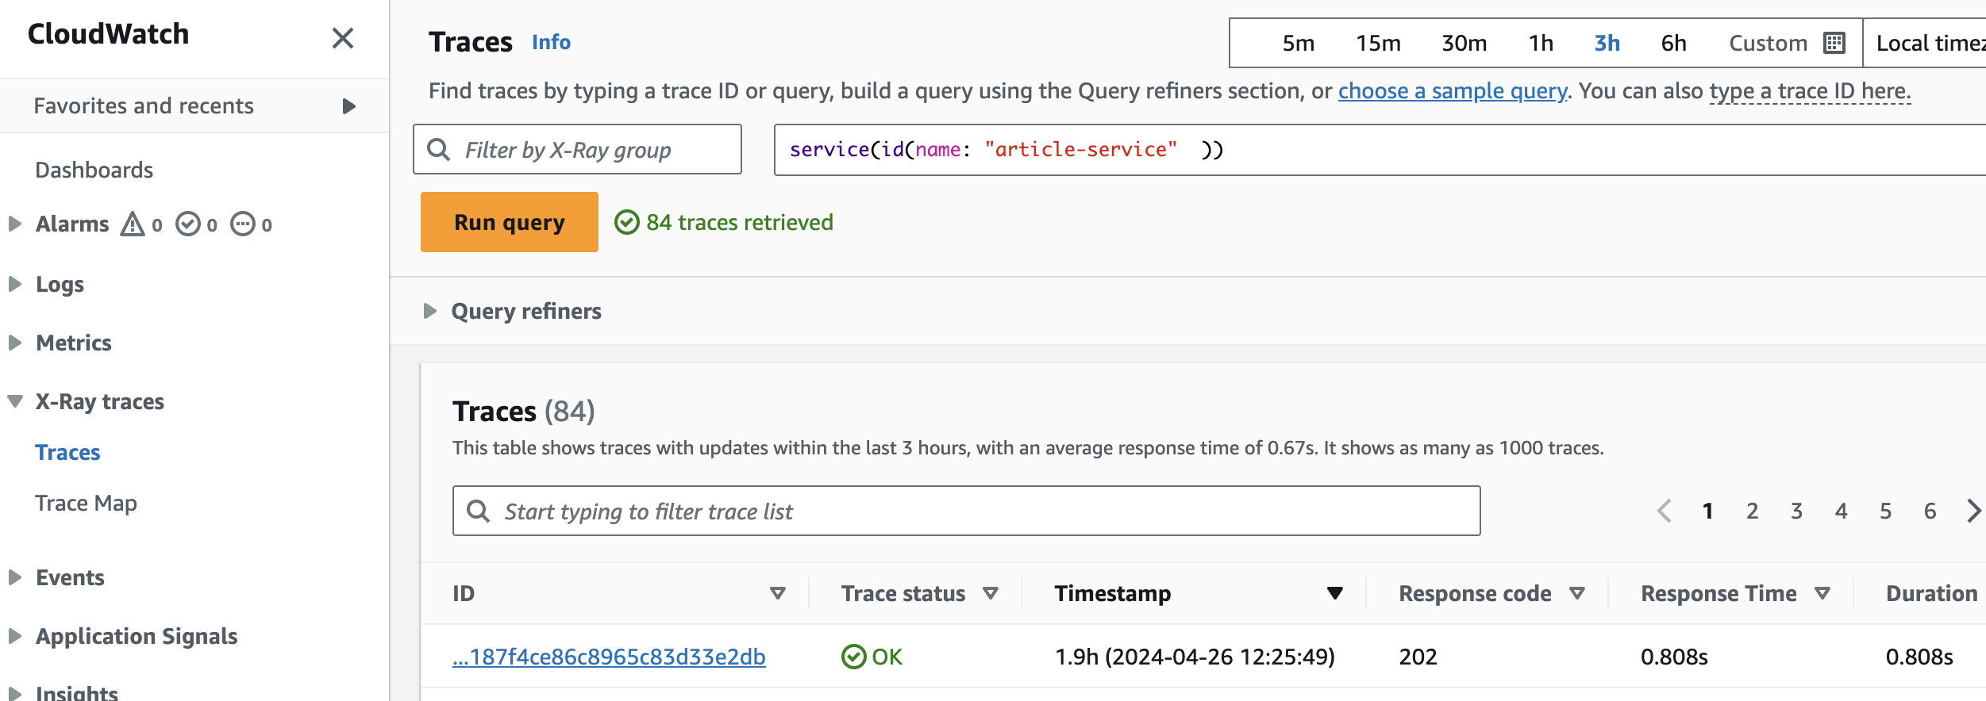The image size is (1986, 701).
Task: Click the in-alarm warning triangle icon
Action: [133, 224]
